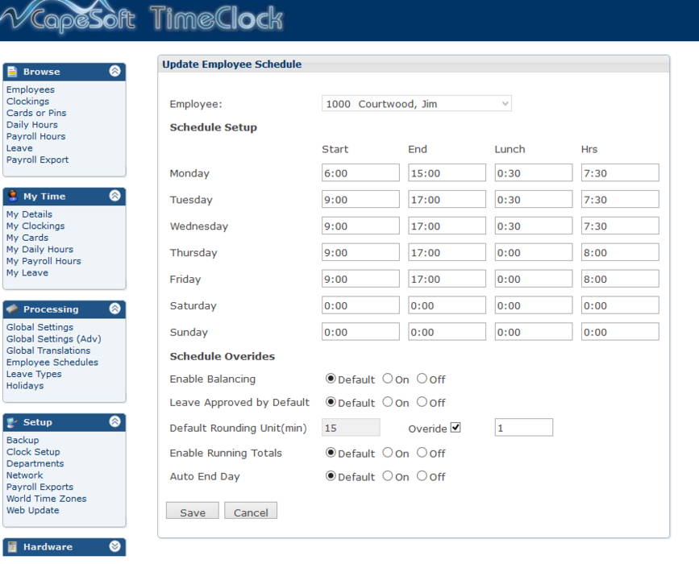
Task: Open Clockings in Browse menu
Action: point(27,102)
